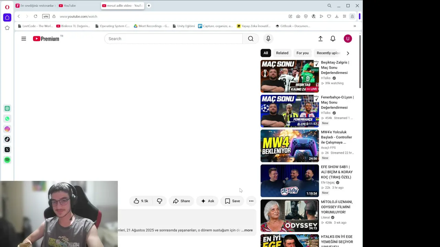
Task: Open ChatGPT icon in Opera sidebar
Action: point(7,108)
